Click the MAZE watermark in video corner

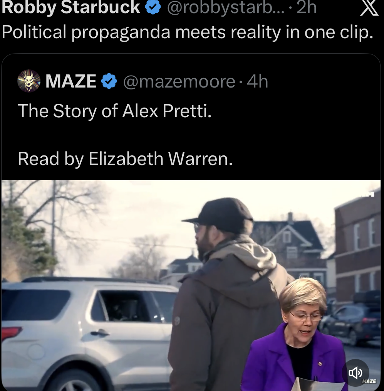[x=369, y=381]
